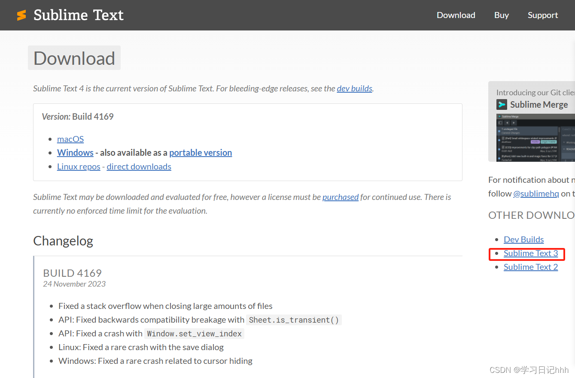Click the Sublime Text logo icon
Image resolution: width=575 pixels, height=378 pixels.
21,15
